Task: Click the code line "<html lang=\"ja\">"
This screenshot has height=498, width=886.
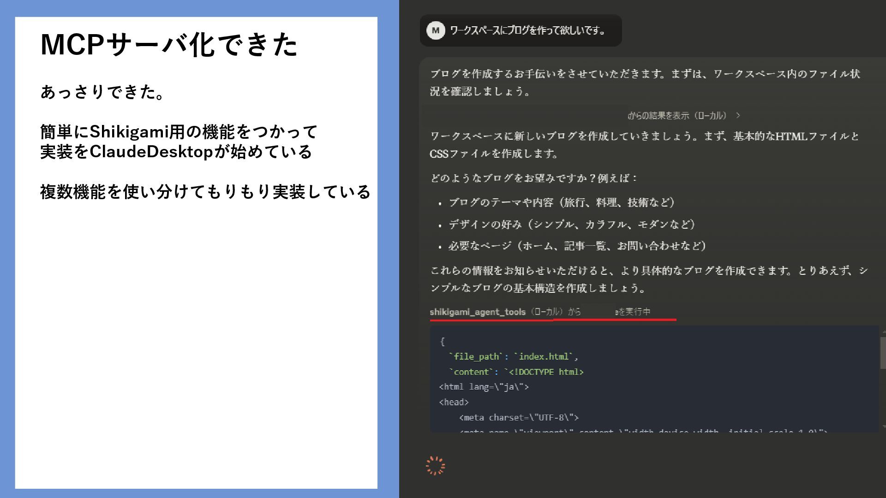Action: click(x=484, y=387)
